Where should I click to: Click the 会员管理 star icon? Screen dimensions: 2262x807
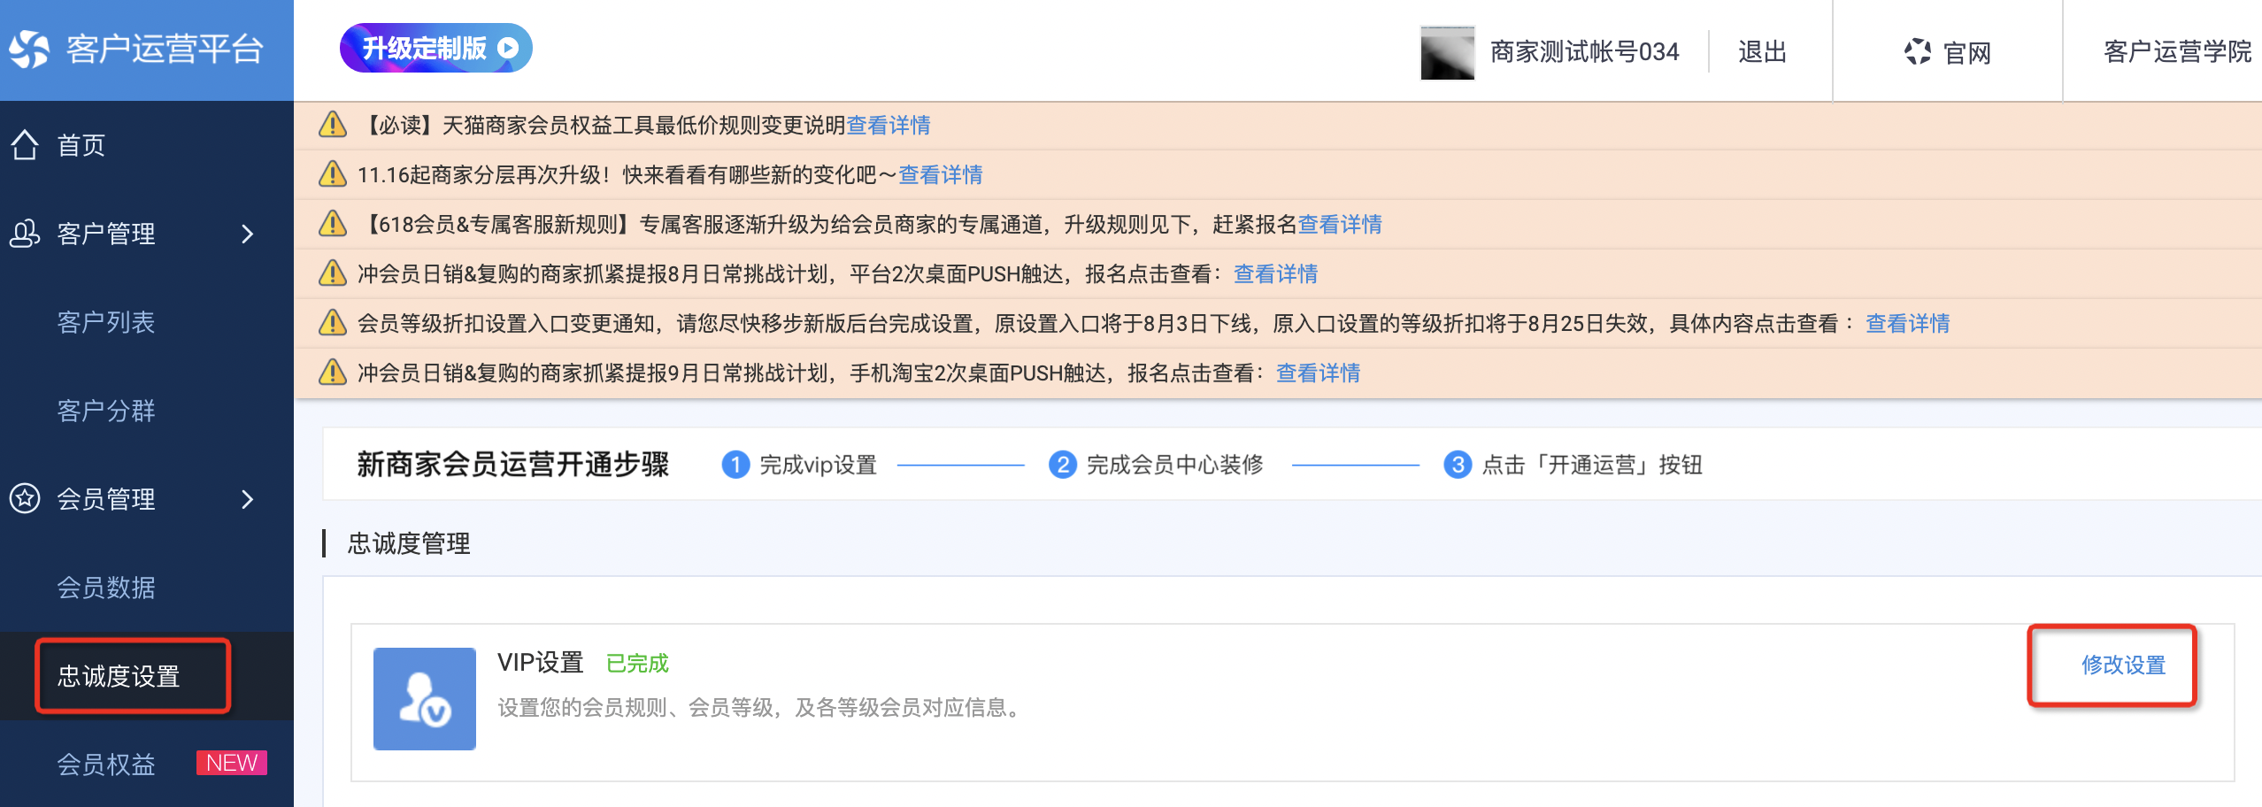click(25, 498)
